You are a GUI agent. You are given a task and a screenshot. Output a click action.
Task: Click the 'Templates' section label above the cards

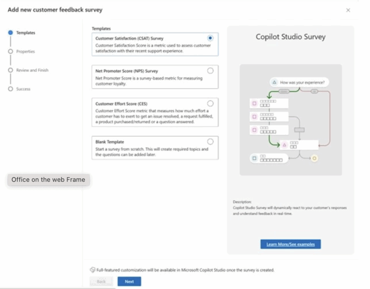(101, 29)
